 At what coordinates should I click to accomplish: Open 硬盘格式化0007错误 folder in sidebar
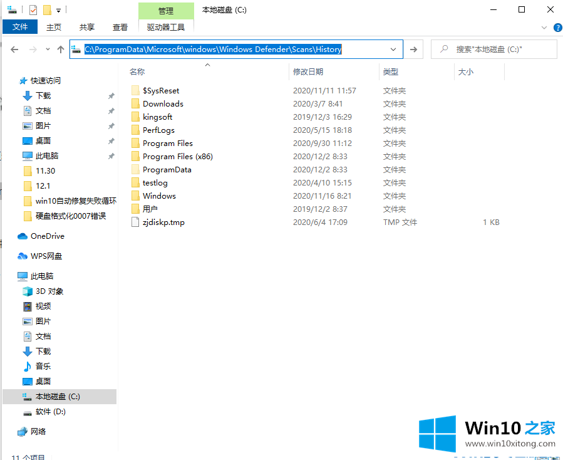(x=70, y=216)
